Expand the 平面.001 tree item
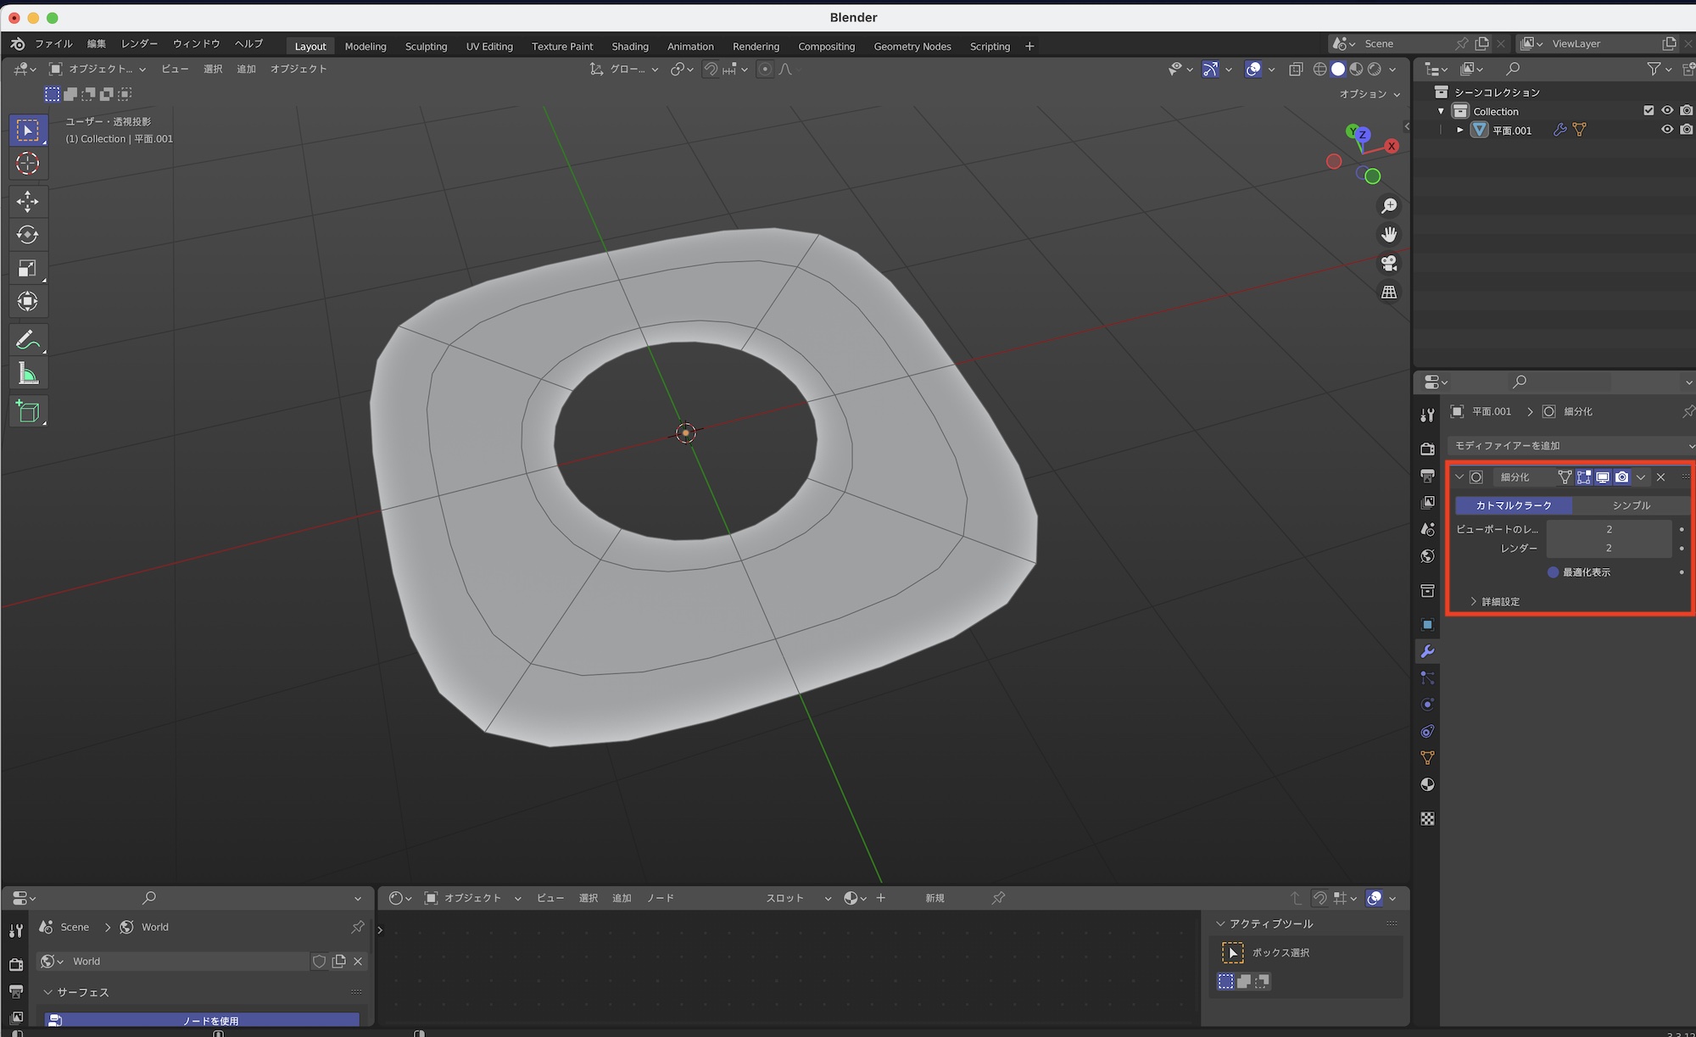Image resolution: width=1696 pixels, height=1037 pixels. 1459,130
